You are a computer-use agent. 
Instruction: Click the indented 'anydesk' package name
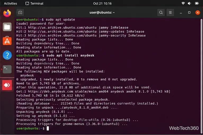pyautogui.click(x=27, y=76)
